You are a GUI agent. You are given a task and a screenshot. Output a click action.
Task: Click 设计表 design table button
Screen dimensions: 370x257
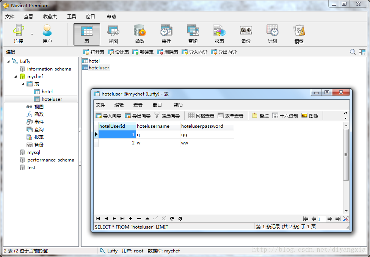(118, 52)
